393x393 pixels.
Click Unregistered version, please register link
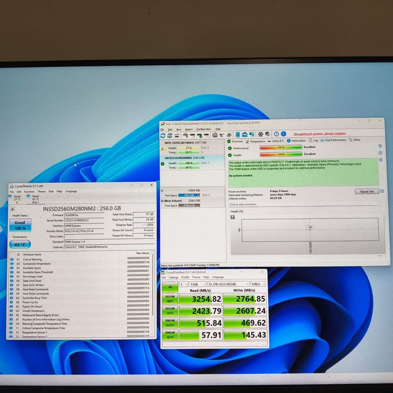(x=320, y=134)
